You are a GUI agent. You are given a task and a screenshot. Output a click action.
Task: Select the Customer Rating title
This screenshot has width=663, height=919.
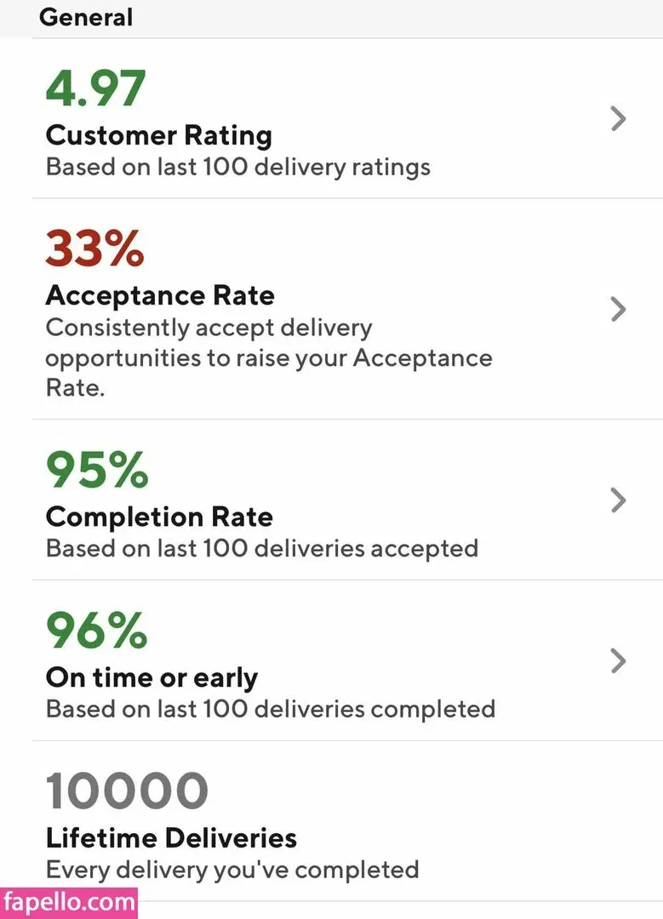(x=158, y=135)
